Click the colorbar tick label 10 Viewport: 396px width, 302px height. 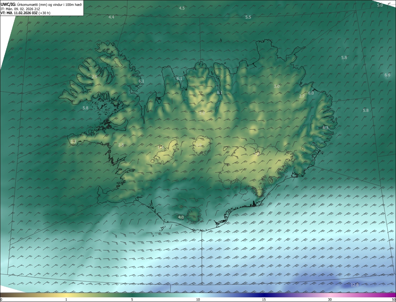tap(198, 300)
